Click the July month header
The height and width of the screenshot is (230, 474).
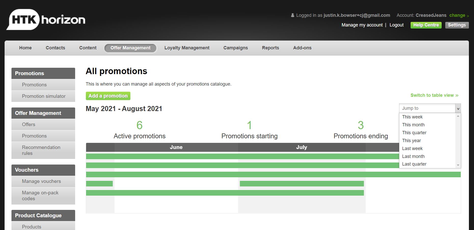[302, 147]
